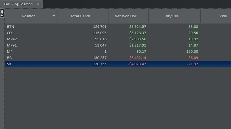Select the CO position row
Screen dimensions: 231x129
[x=118, y=33]
